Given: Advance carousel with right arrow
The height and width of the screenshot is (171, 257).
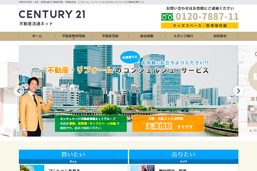Looking at the screenshot, I should pos(239,91).
